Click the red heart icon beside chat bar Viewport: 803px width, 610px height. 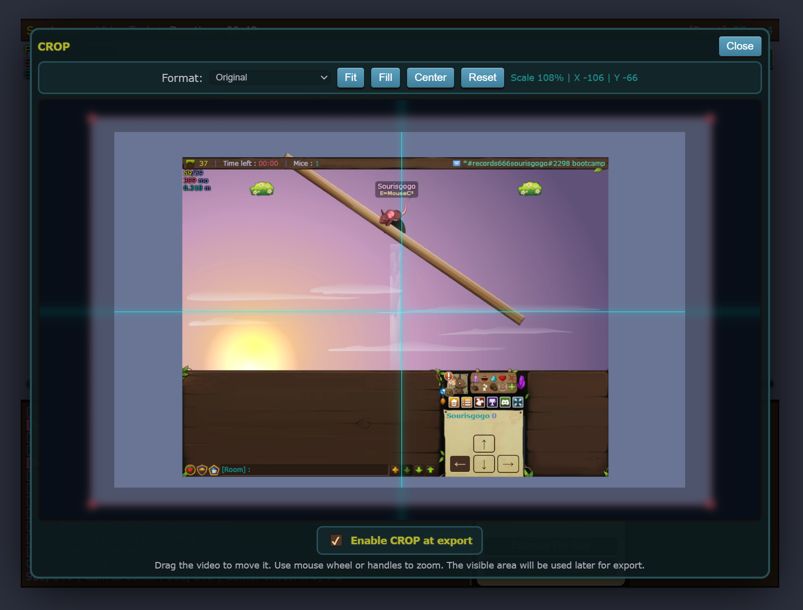pyautogui.click(x=190, y=470)
